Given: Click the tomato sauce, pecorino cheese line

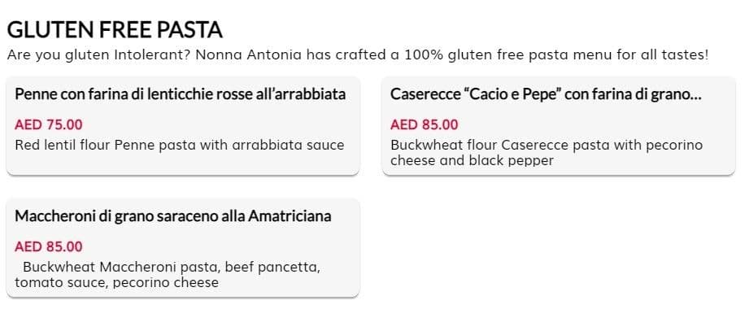Looking at the screenshot, I should pos(116,283).
